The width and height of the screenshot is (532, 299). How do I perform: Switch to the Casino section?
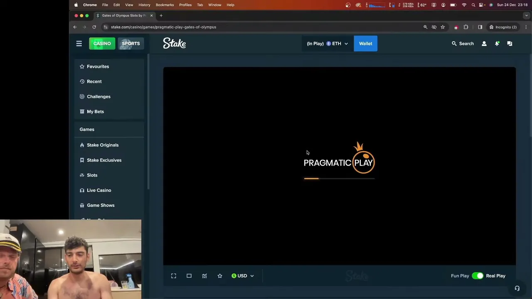click(x=102, y=44)
